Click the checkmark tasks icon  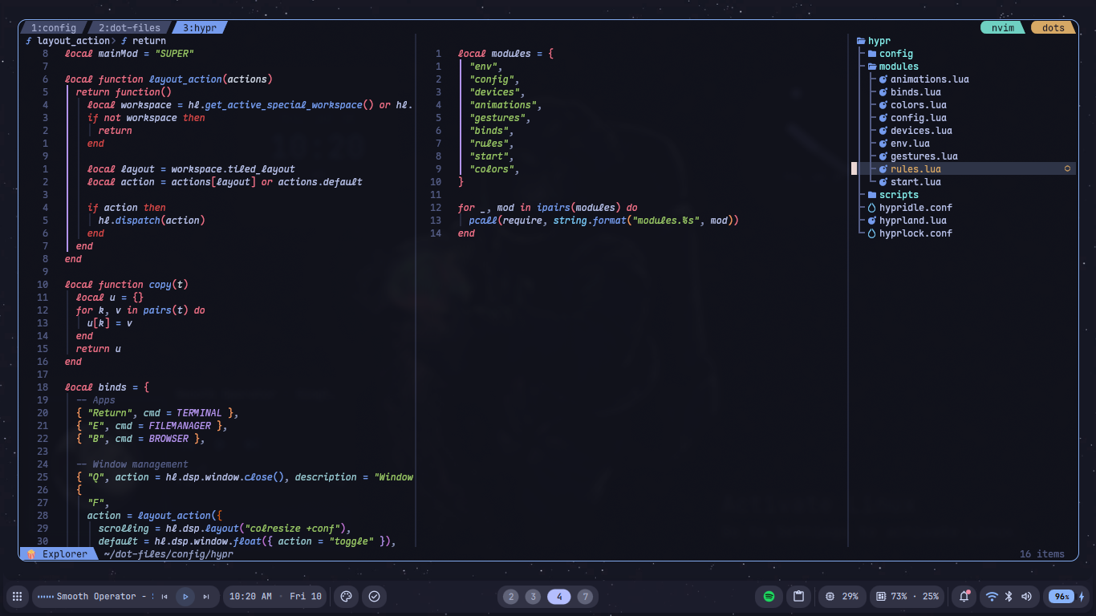(374, 597)
